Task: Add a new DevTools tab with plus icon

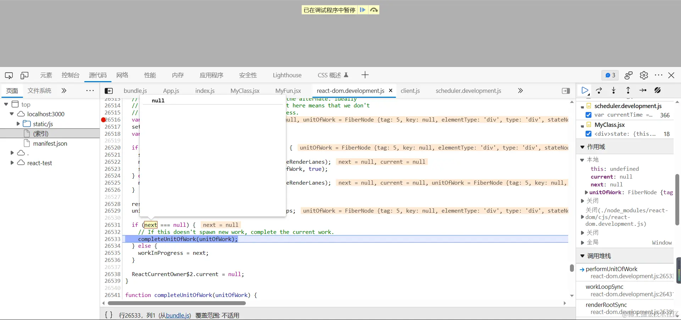Action: point(365,75)
